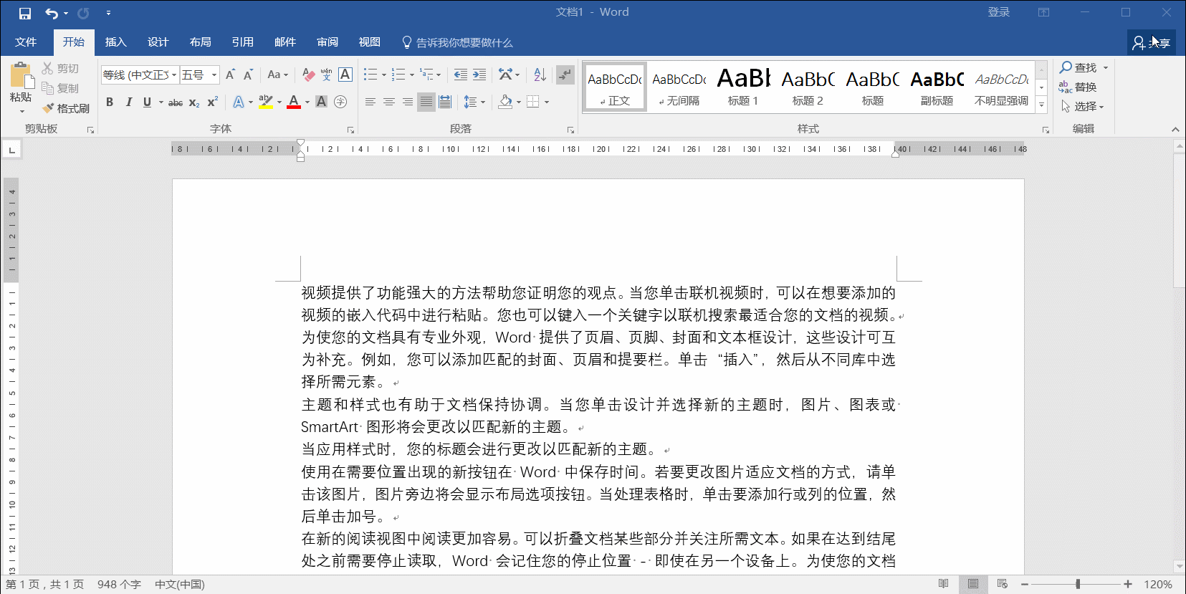Apply superscript formatting
Image resolution: width=1186 pixels, height=594 pixels.
(x=212, y=102)
